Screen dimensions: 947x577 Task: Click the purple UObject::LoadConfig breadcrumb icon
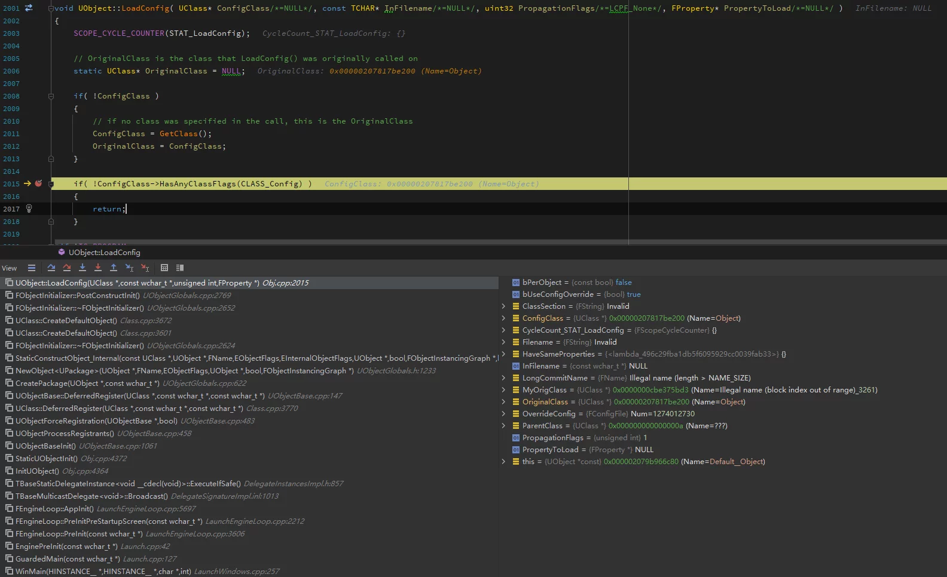pyautogui.click(x=62, y=252)
